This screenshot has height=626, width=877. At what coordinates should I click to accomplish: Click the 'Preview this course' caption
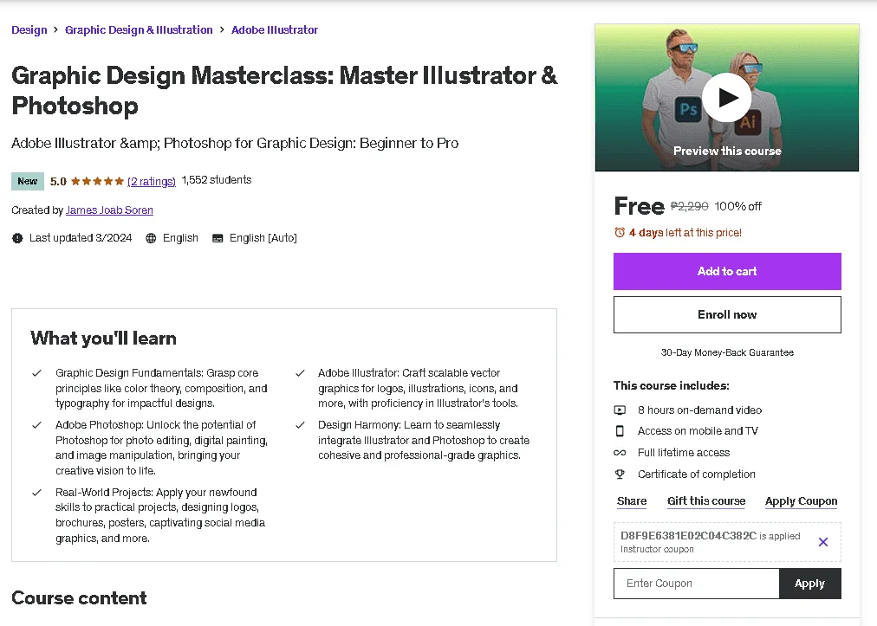point(727,151)
